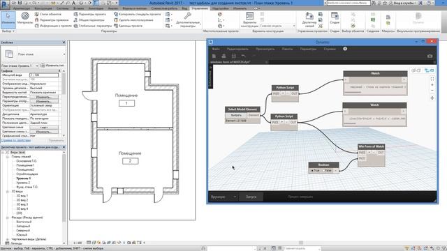Screen dimensions: 447x251
Task: Click the Dynamo info notification icon
Action: coord(345,49)
